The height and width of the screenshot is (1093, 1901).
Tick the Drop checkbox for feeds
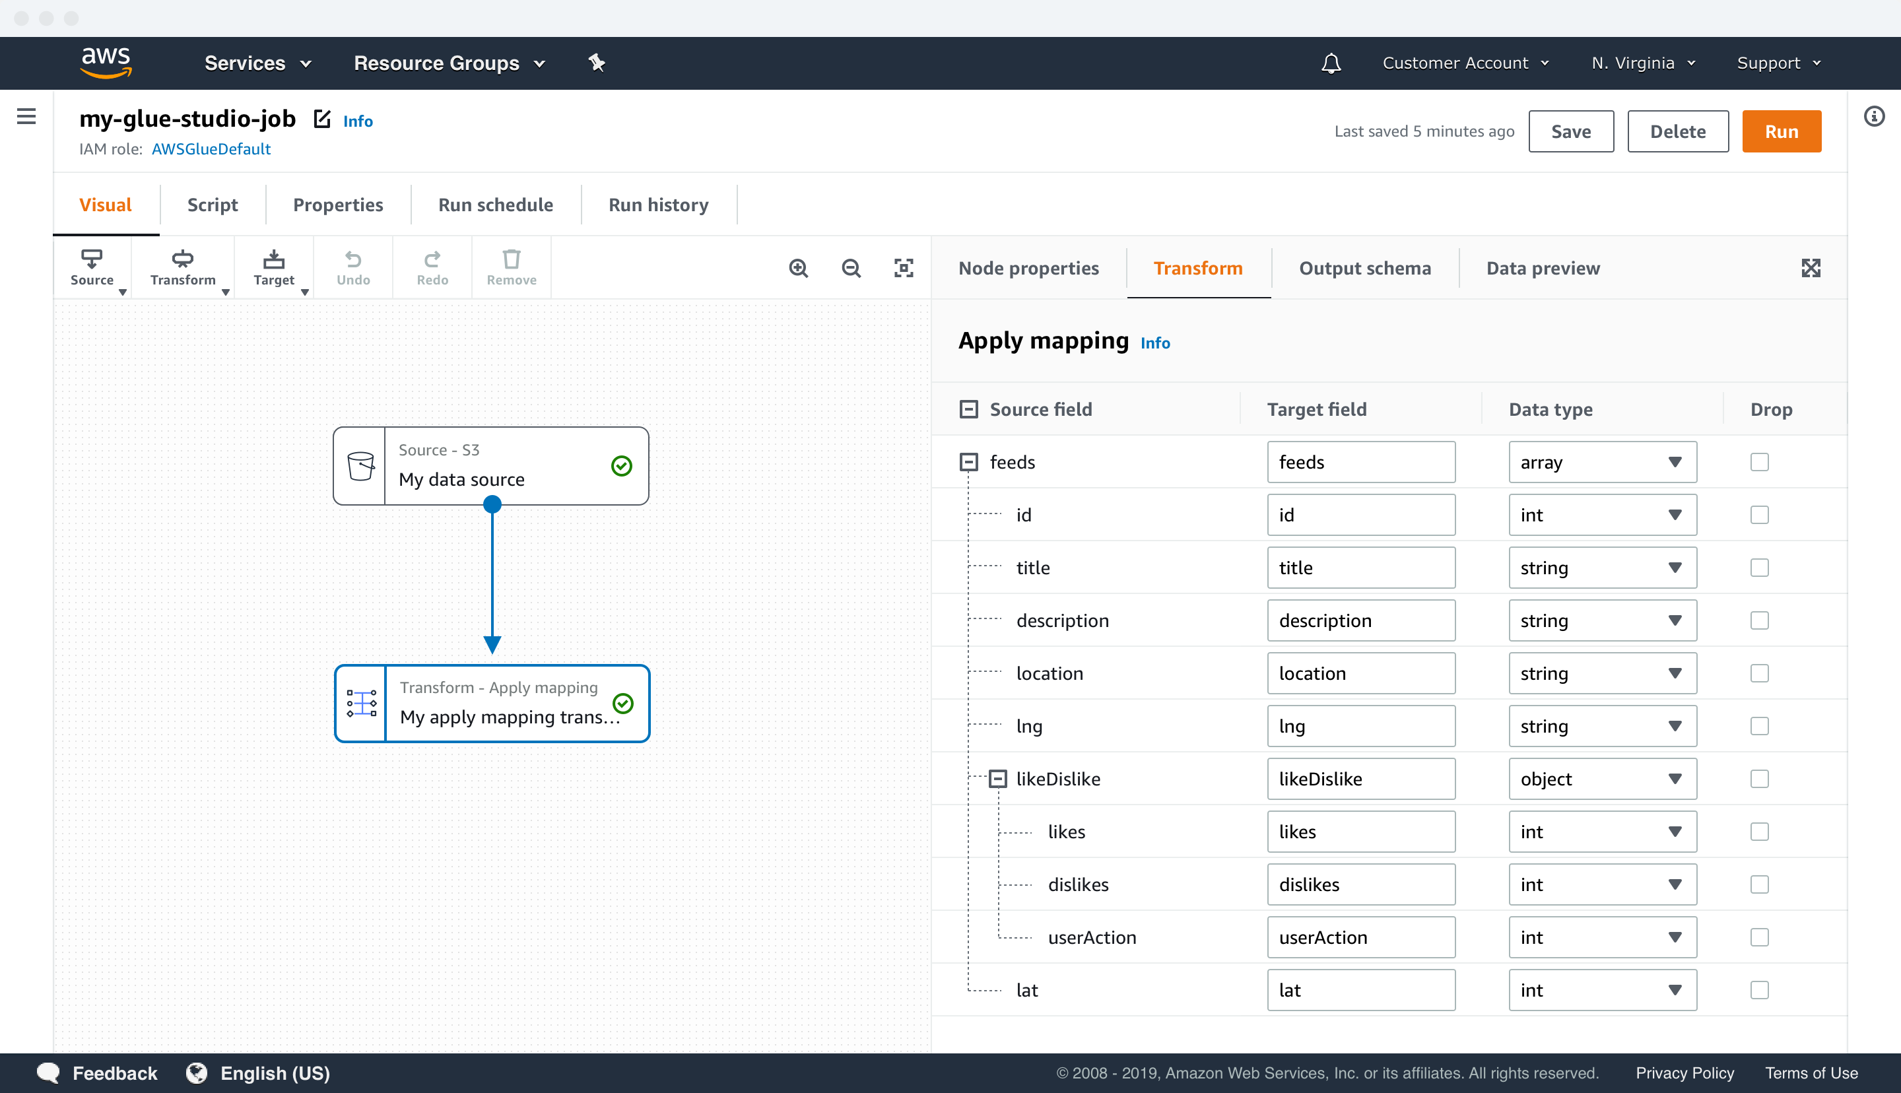click(1759, 461)
